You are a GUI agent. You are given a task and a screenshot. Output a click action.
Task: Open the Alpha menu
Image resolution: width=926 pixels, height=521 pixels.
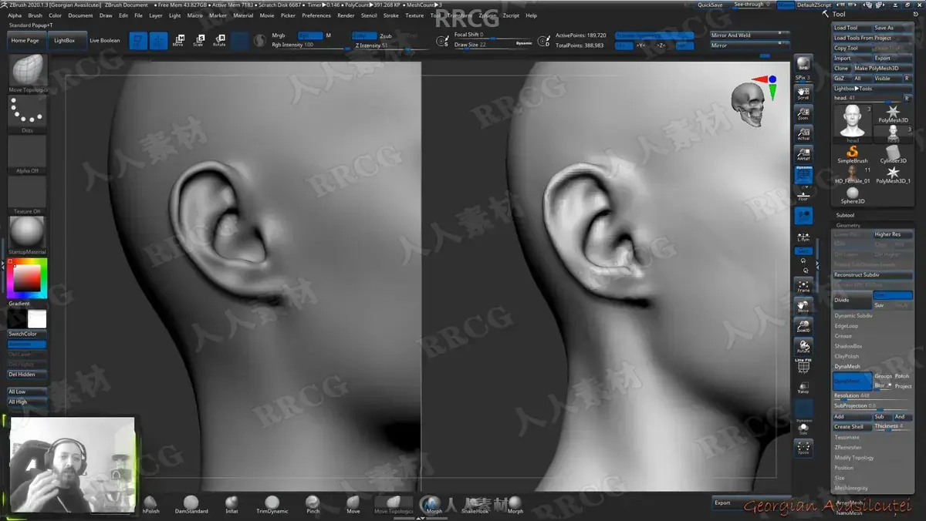(15, 15)
